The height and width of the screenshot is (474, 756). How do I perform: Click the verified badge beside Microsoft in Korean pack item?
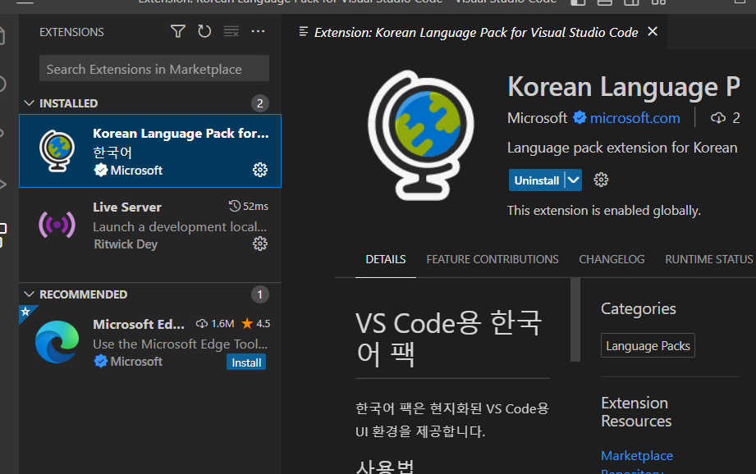click(101, 170)
